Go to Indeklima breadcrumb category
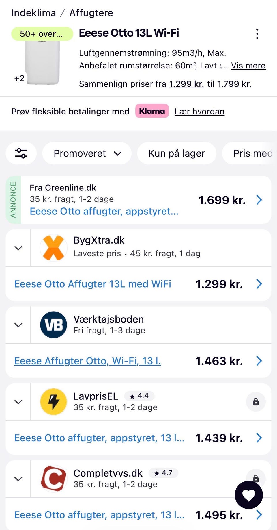Screen dimensions: 277x530 click(33, 13)
